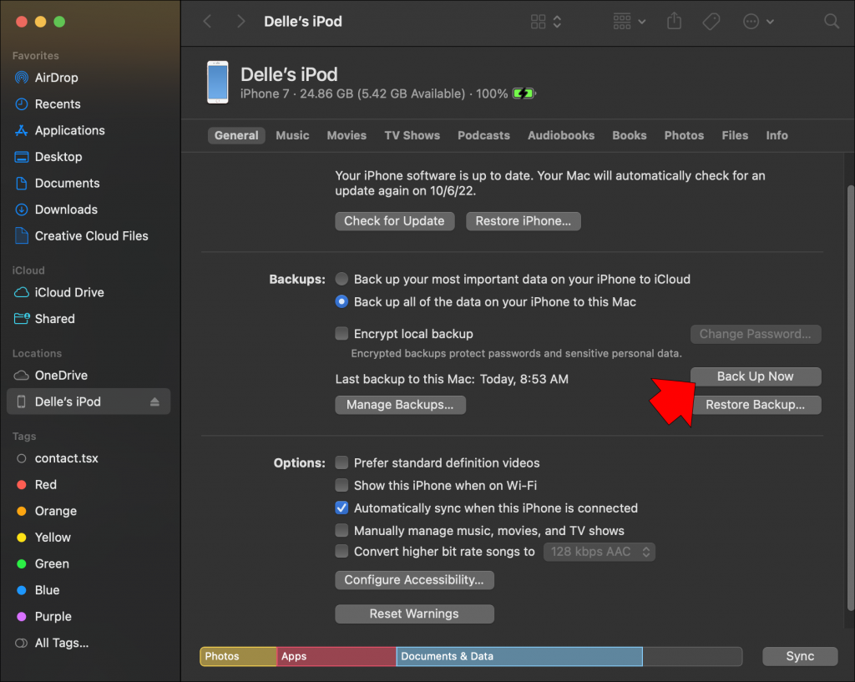
Task: Click the back navigation arrow
Action: [206, 22]
